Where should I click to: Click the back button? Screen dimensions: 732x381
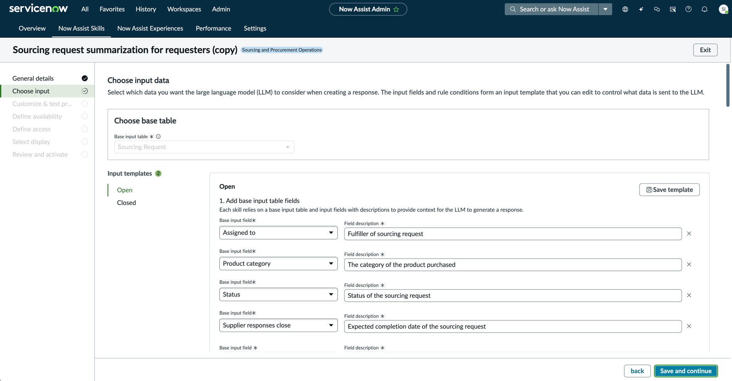pos(637,371)
